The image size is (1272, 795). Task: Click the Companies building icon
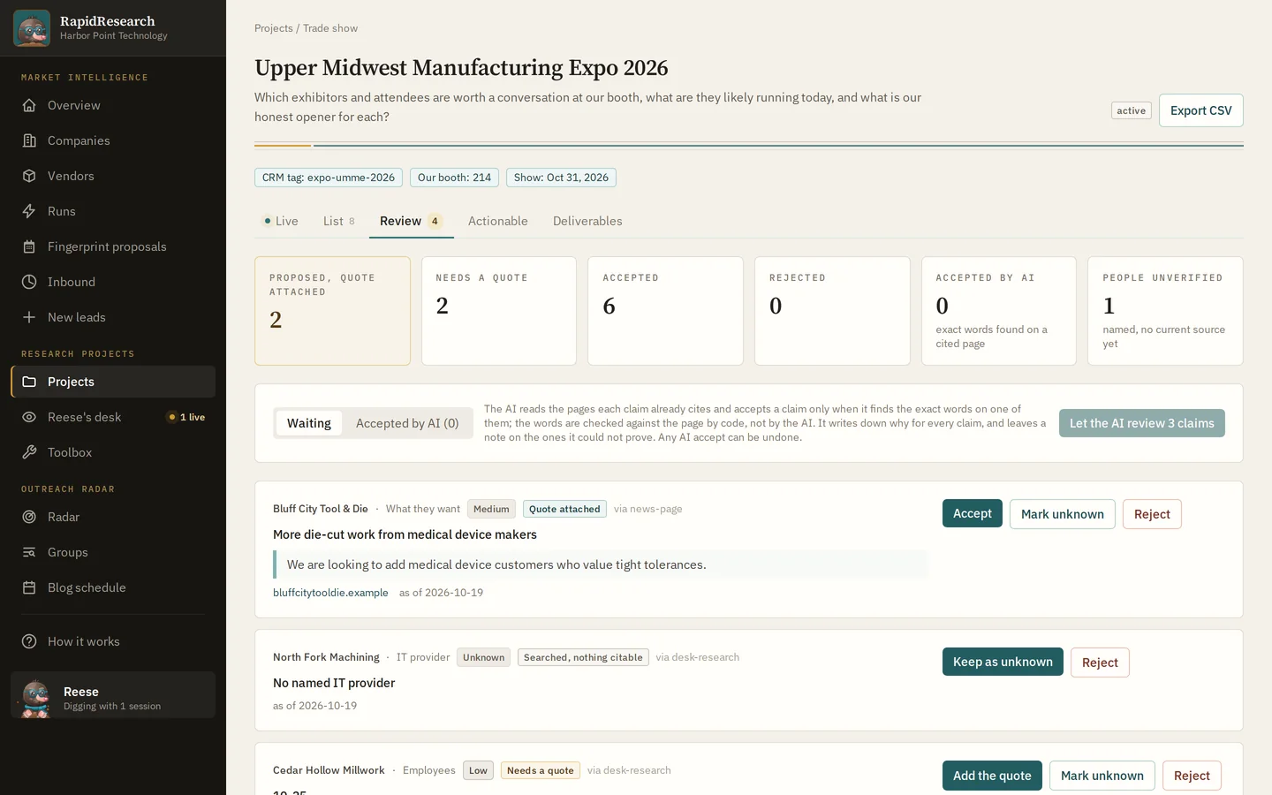tap(29, 140)
